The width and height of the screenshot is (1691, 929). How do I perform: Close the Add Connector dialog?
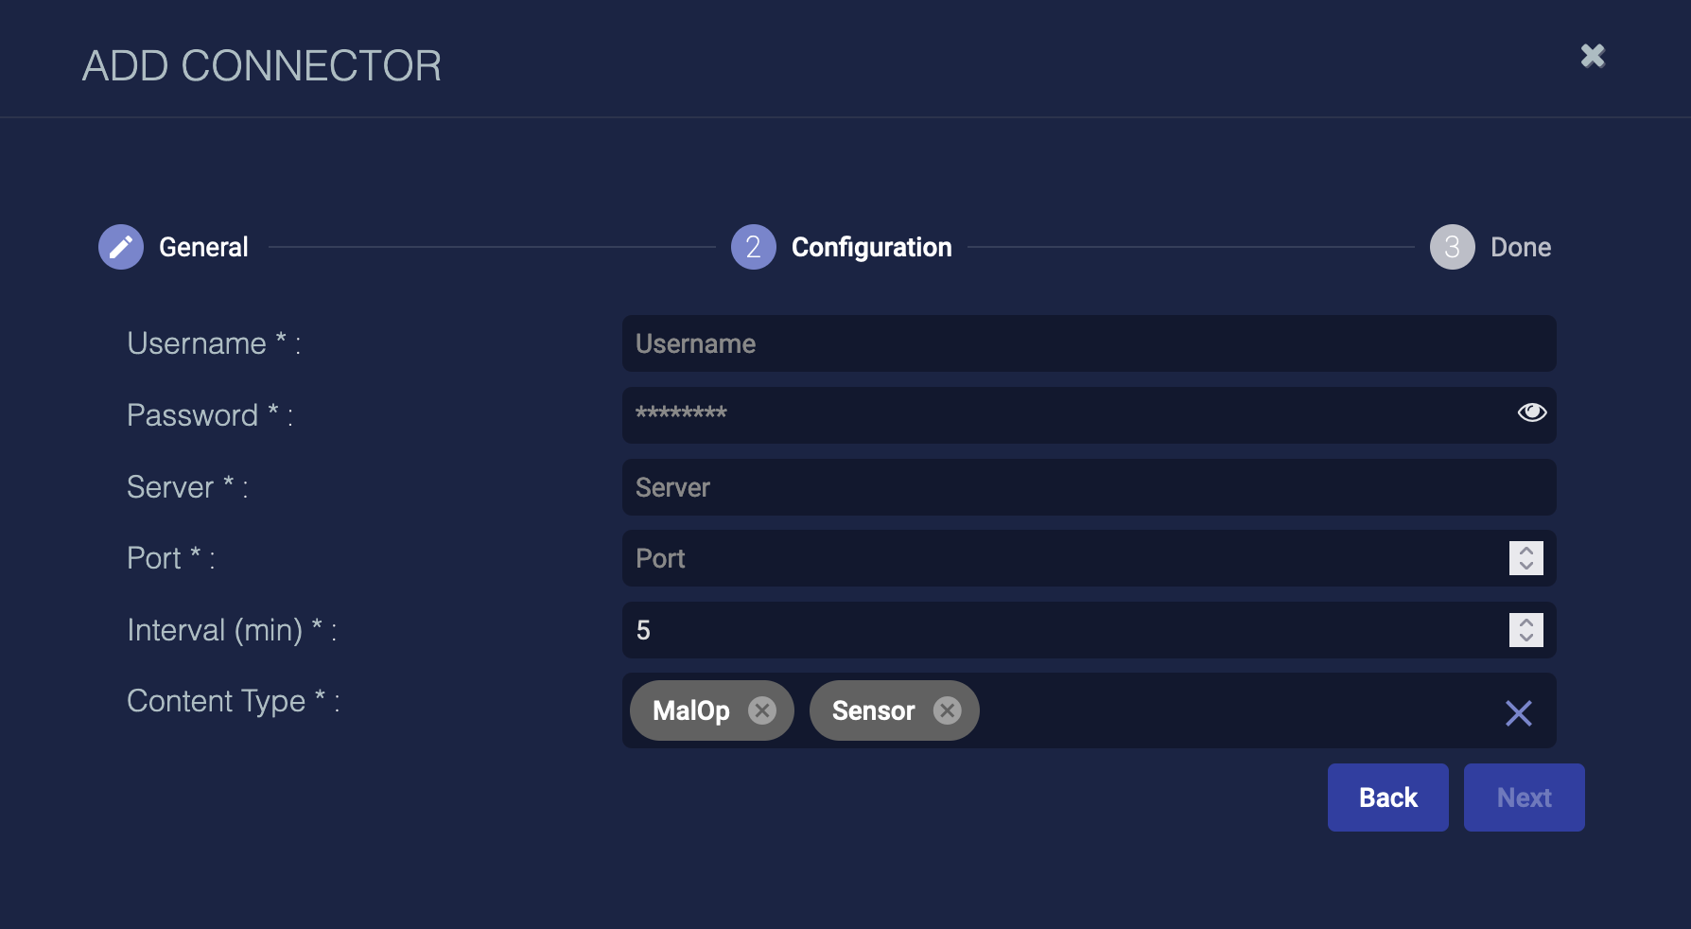pos(1593,56)
